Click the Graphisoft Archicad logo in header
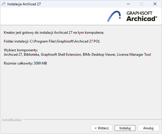The width and height of the screenshot is (162, 134). (x=132, y=16)
